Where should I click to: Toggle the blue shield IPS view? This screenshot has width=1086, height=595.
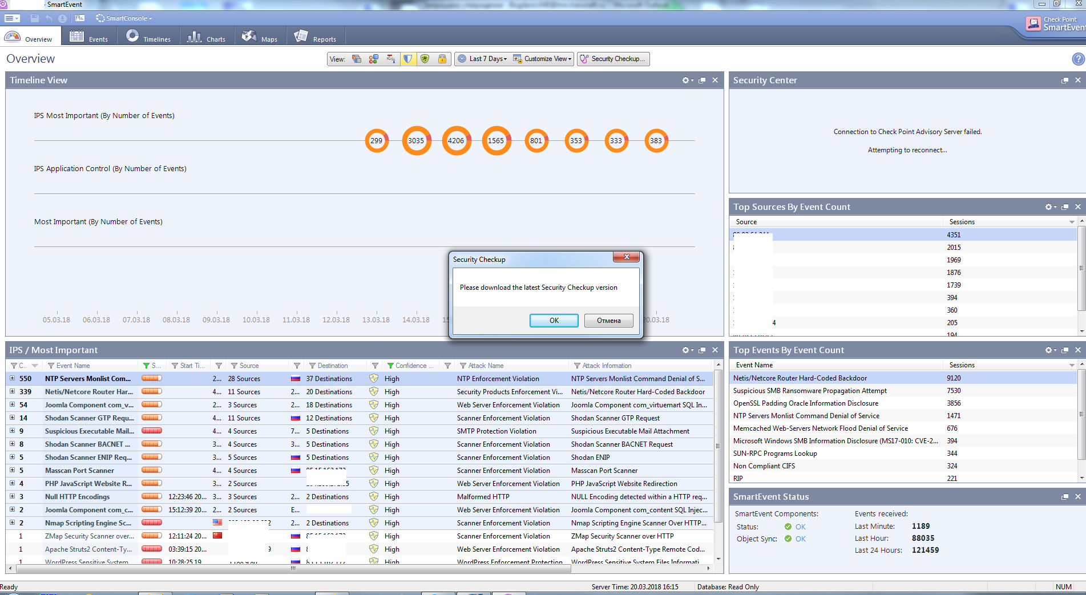tap(407, 59)
